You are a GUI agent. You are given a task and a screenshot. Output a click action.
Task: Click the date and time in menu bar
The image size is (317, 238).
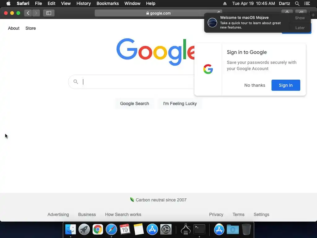pos(254,3)
